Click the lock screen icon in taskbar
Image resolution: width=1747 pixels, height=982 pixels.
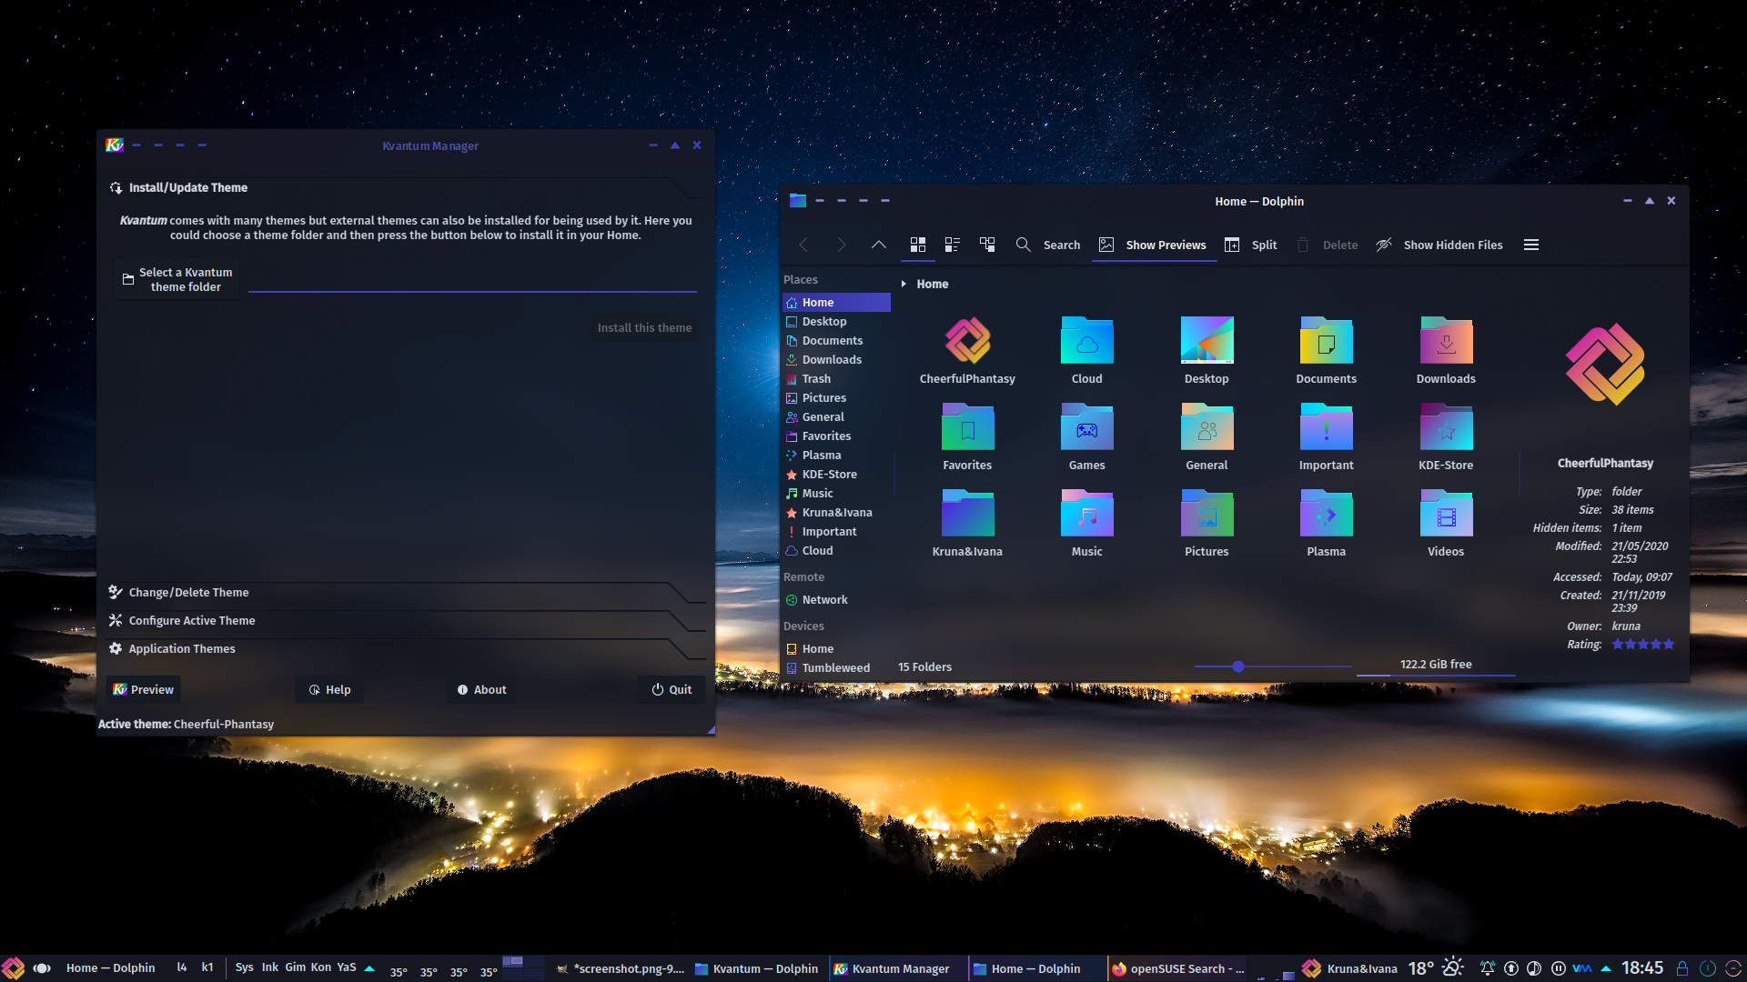pyautogui.click(x=1682, y=968)
